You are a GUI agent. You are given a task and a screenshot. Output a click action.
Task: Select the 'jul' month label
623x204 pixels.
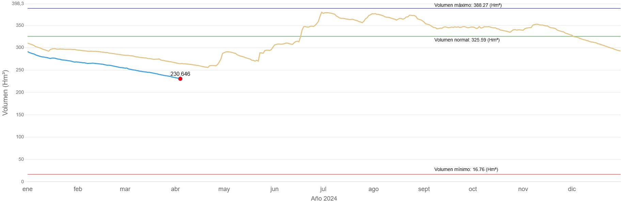323,189
